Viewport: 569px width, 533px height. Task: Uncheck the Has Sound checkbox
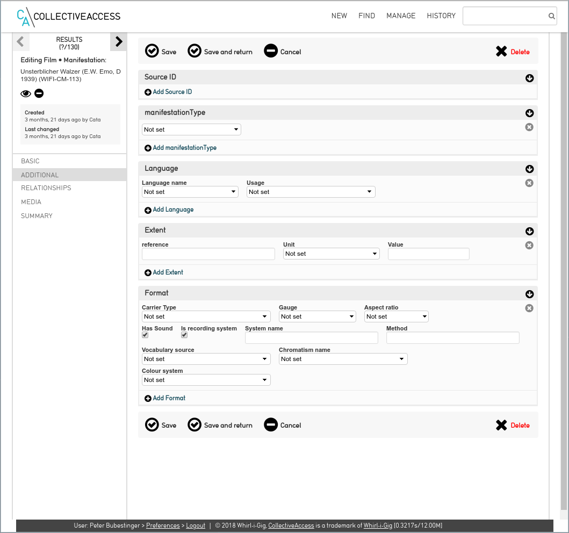pos(145,335)
